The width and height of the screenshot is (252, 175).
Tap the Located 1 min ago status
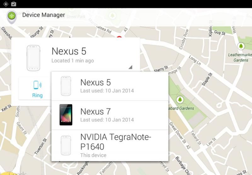[x=72, y=61]
